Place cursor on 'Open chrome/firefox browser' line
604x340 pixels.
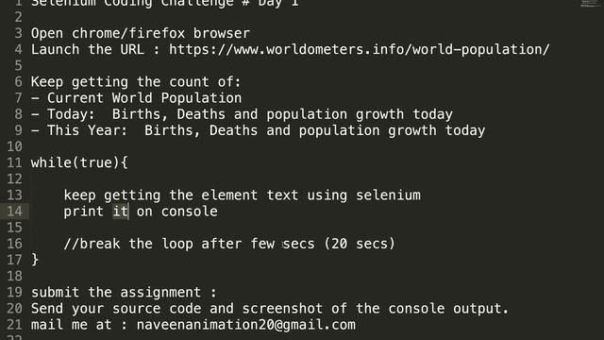[141, 33]
